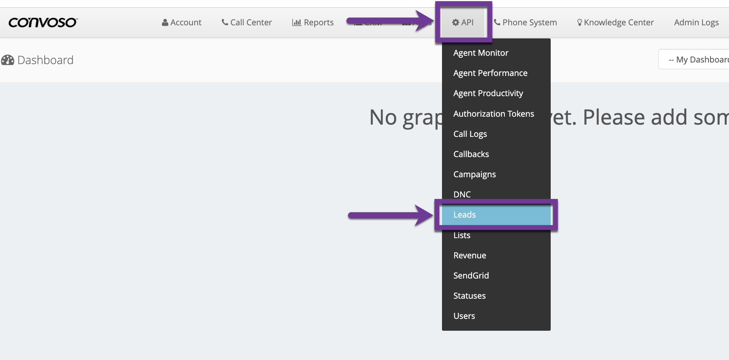This screenshot has height=360, width=729.
Task: Click the API gear icon
Action: point(455,23)
